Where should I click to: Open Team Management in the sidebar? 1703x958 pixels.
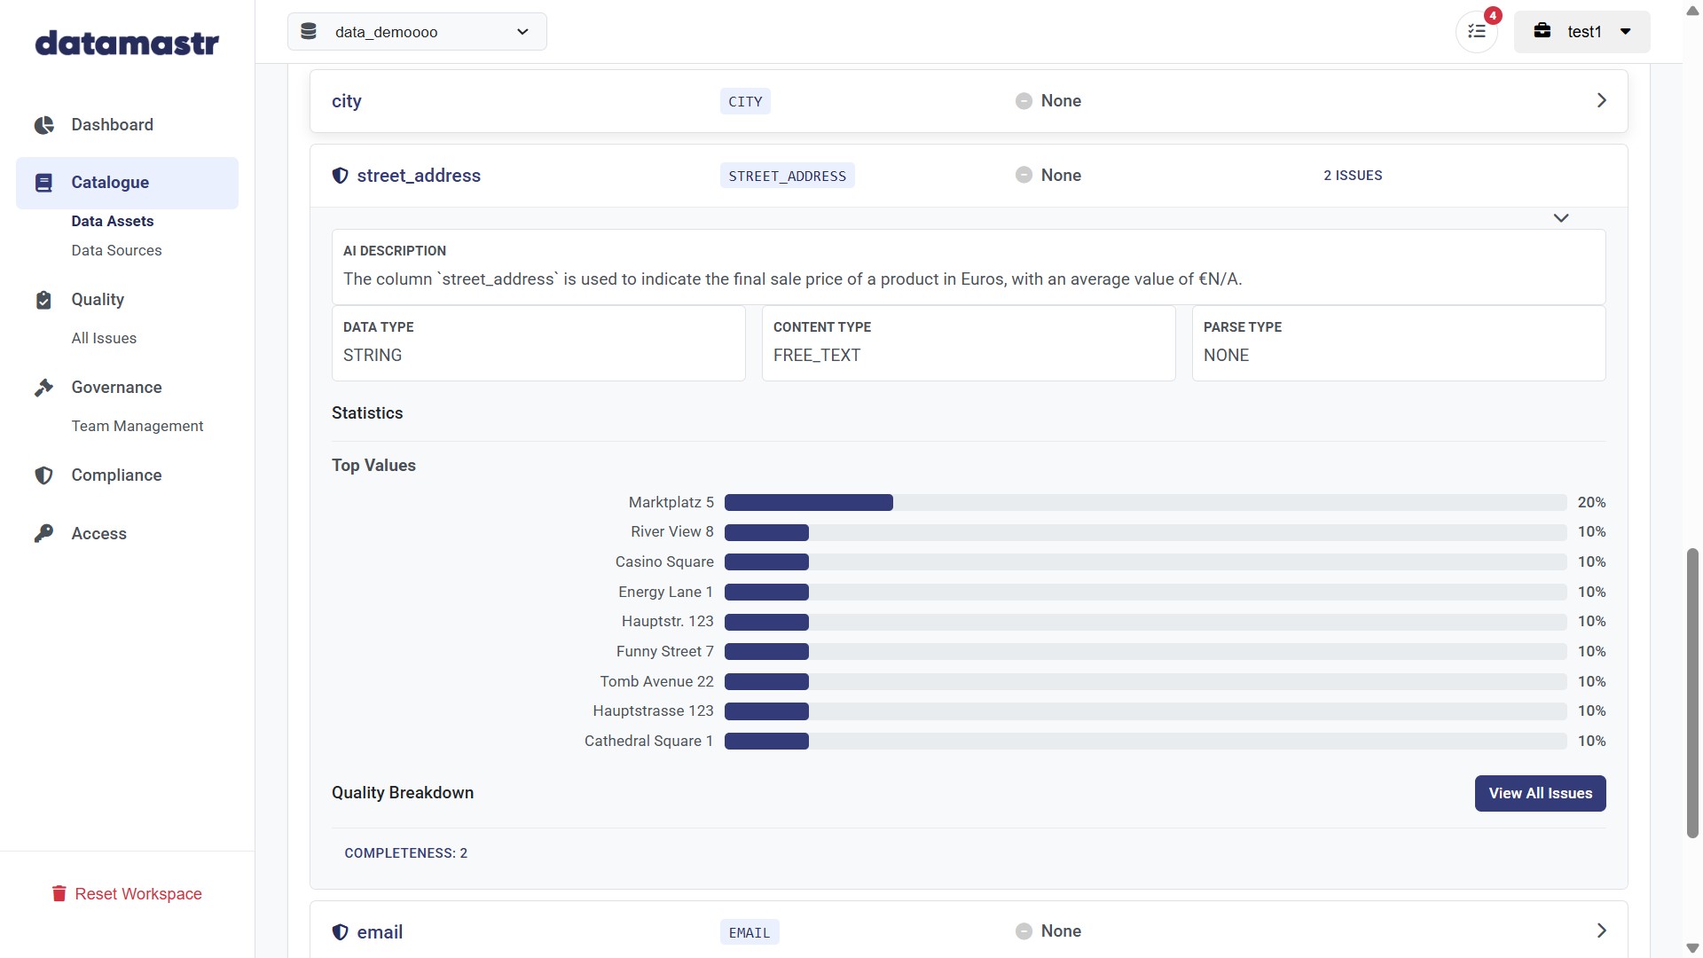(x=137, y=427)
